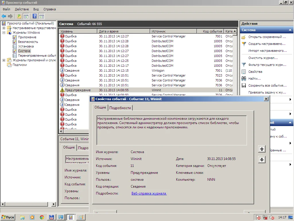Screen dimensions: 294x221
Task: Open the Chrome icon on the taskbar
Action: point(42,217)
